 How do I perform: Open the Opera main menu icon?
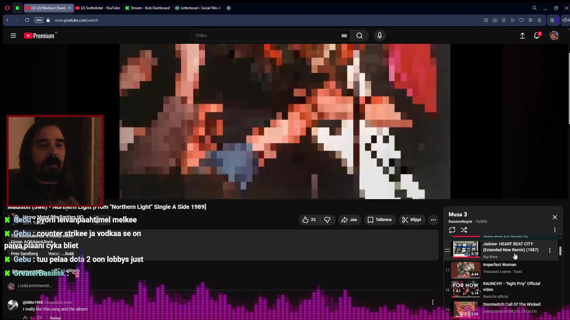(x=7, y=8)
